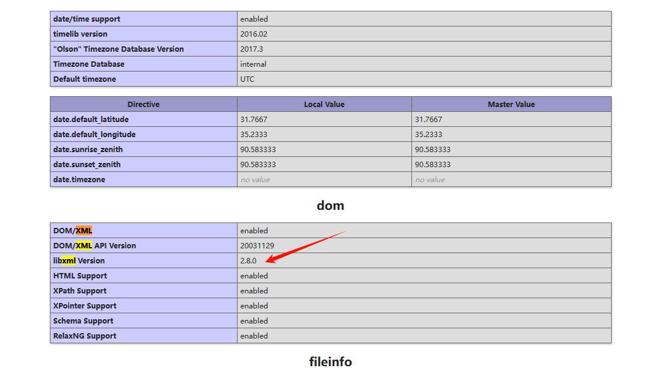Click the fileinfo section heading
This screenshot has width=670, height=368.
tap(330, 361)
